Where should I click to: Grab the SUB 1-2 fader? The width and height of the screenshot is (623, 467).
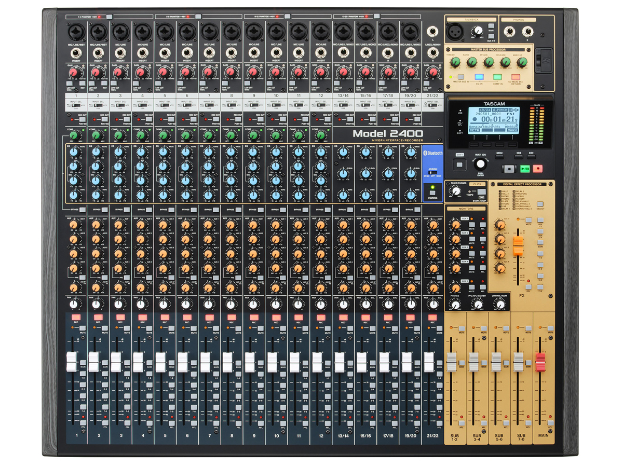(452, 362)
